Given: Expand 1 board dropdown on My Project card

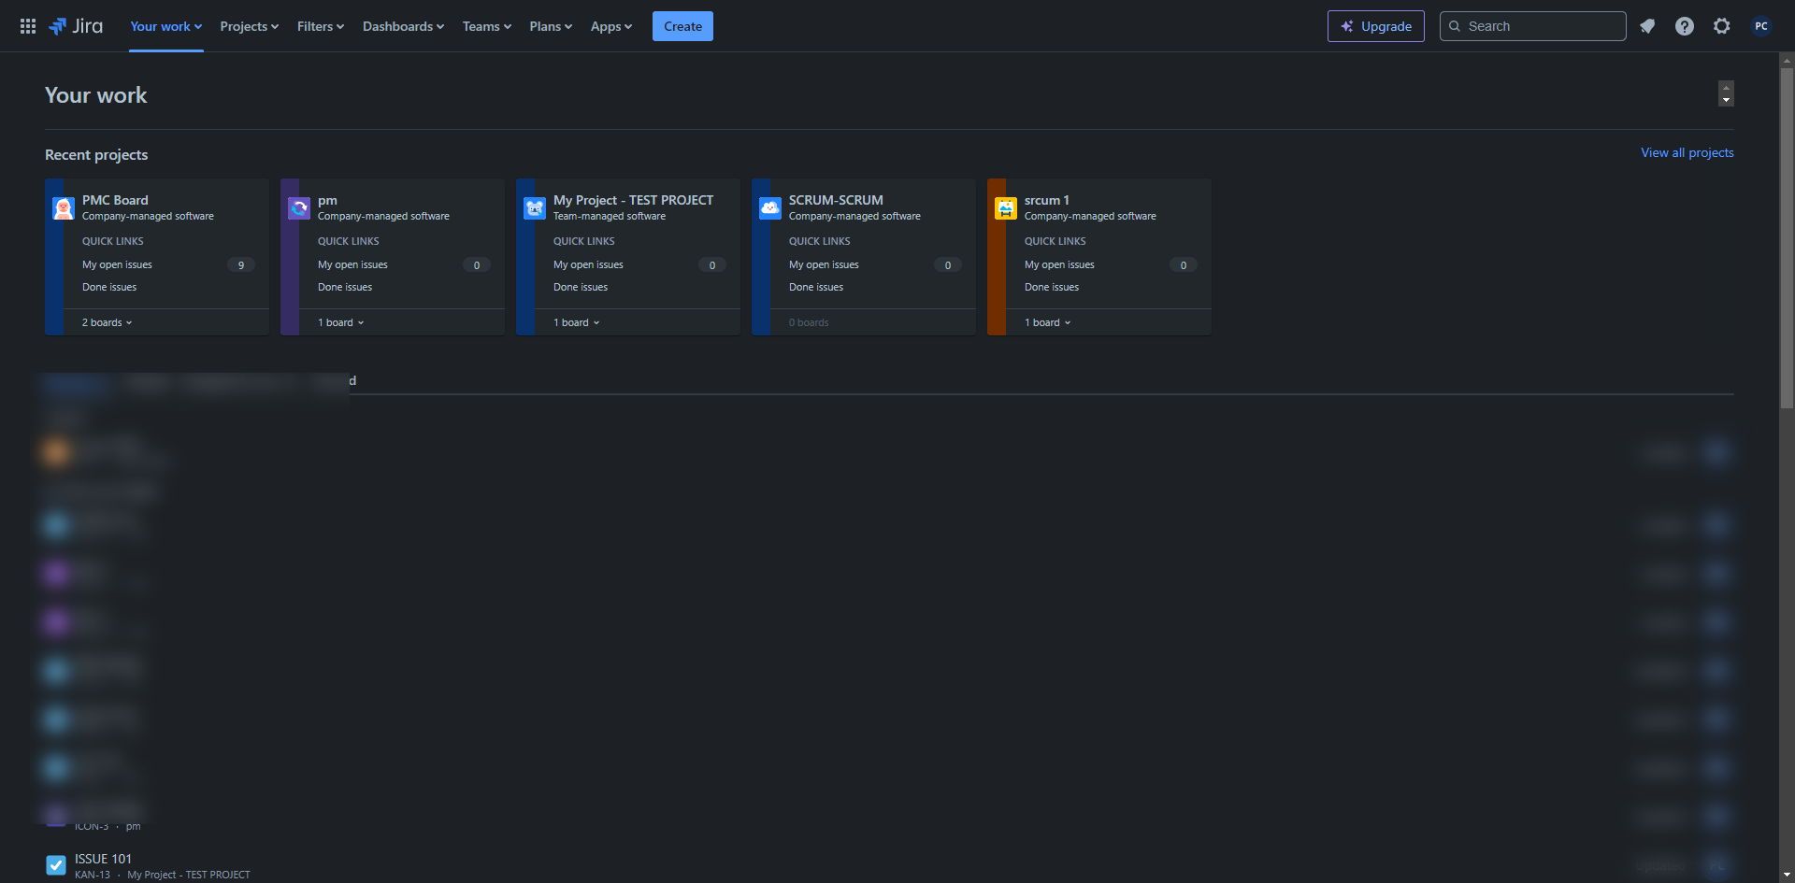Looking at the screenshot, I should coord(577,322).
